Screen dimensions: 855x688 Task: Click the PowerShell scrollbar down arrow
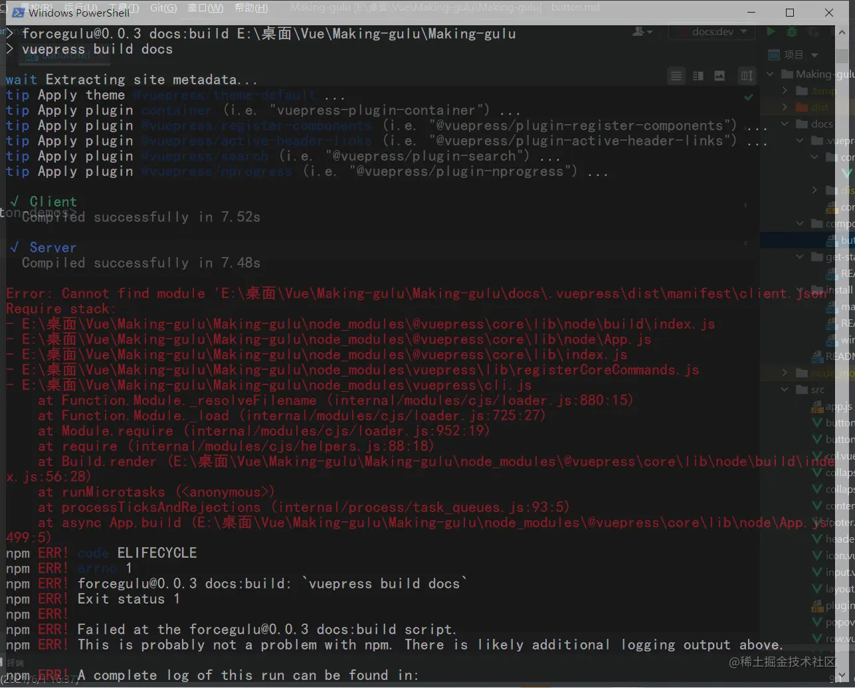(841, 675)
